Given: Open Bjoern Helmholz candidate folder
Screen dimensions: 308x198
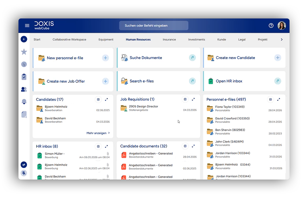Looking at the screenshot, I should coord(73,108).
